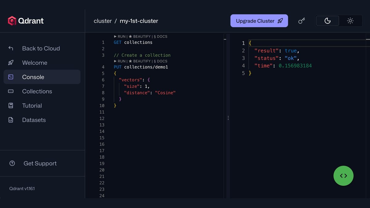Beautify the GET collections request

[x=140, y=36]
